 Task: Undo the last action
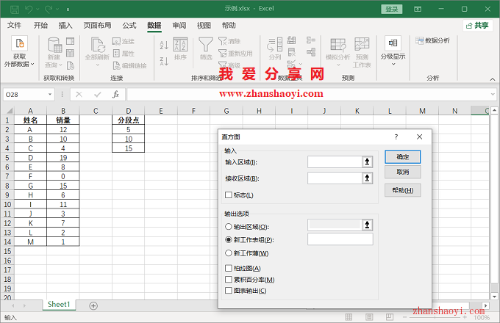point(29,10)
